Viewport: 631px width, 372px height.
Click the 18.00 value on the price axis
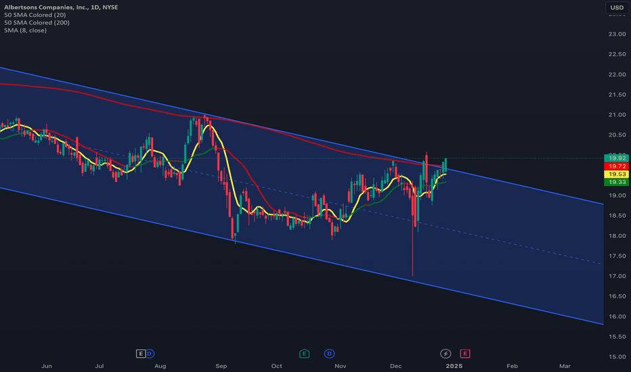[x=617, y=235]
